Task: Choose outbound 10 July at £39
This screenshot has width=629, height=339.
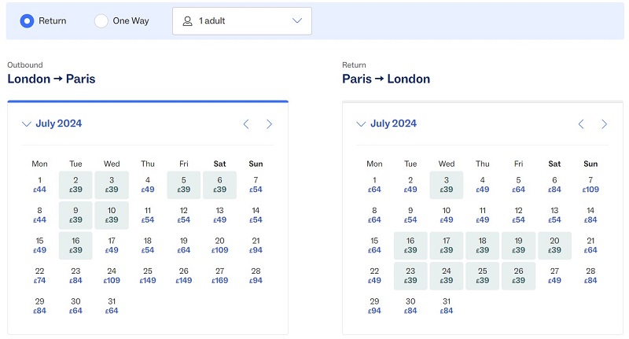Action: click(x=112, y=216)
